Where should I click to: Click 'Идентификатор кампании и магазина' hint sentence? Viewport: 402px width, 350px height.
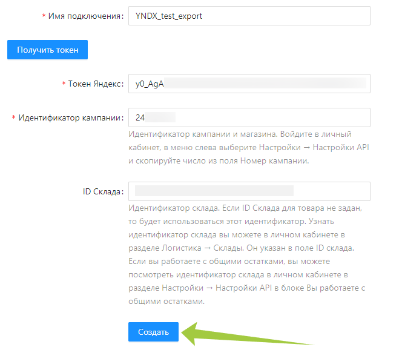(x=193, y=134)
